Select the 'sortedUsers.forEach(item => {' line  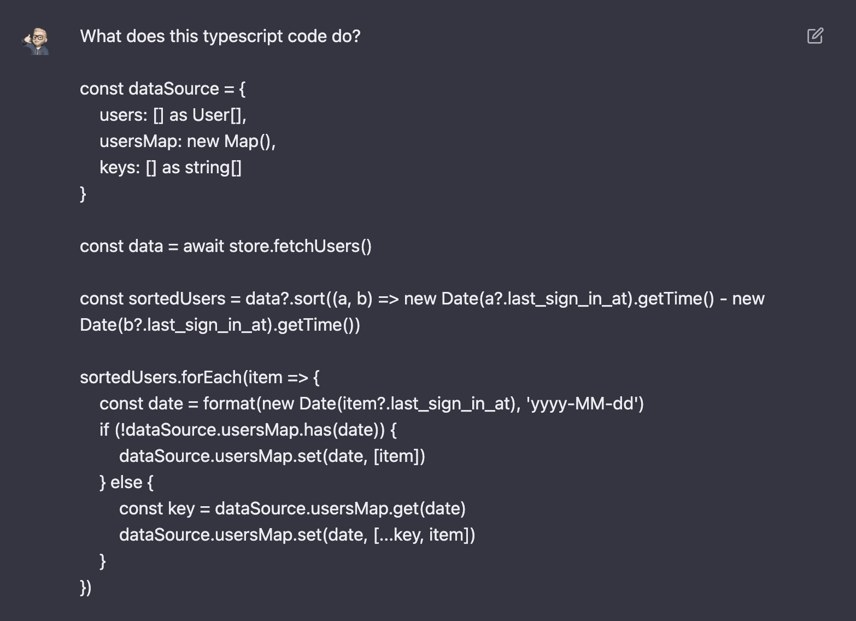[200, 377]
